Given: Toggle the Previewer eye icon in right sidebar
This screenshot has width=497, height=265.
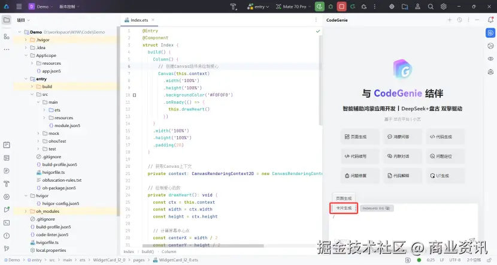Looking at the screenshot, I should [x=490, y=59].
